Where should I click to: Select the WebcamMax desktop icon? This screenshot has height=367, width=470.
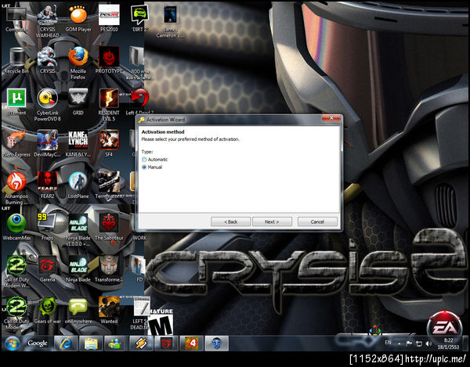(x=16, y=227)
